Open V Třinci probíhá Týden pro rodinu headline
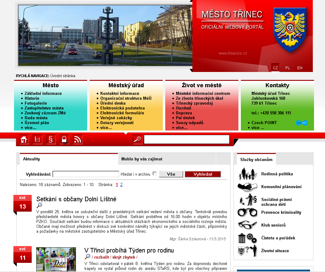The width and height of the screenshot is (325, 272). [129, 250]
